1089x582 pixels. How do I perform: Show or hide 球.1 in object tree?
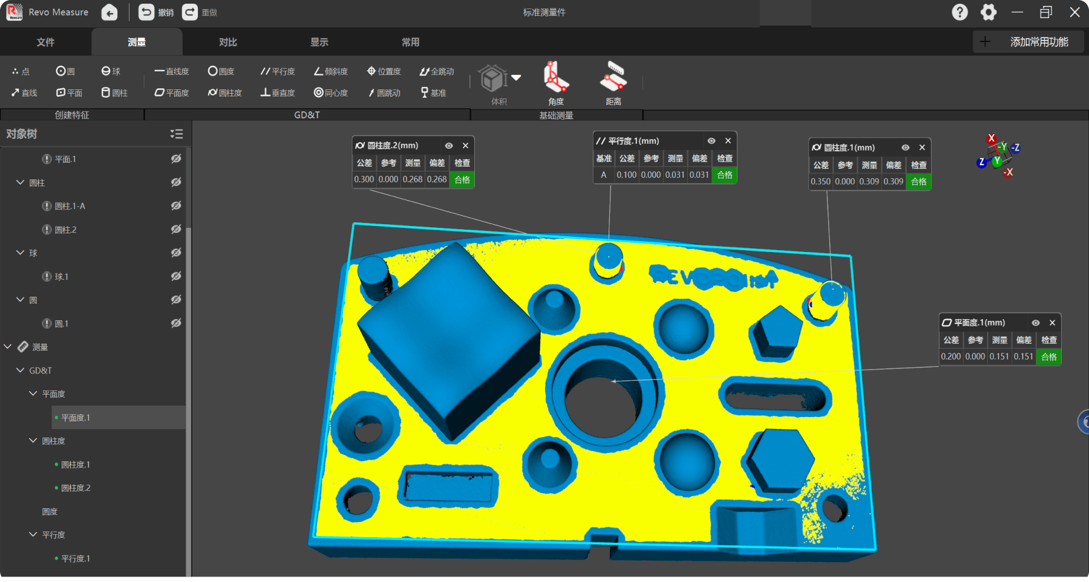pos(176,276)
